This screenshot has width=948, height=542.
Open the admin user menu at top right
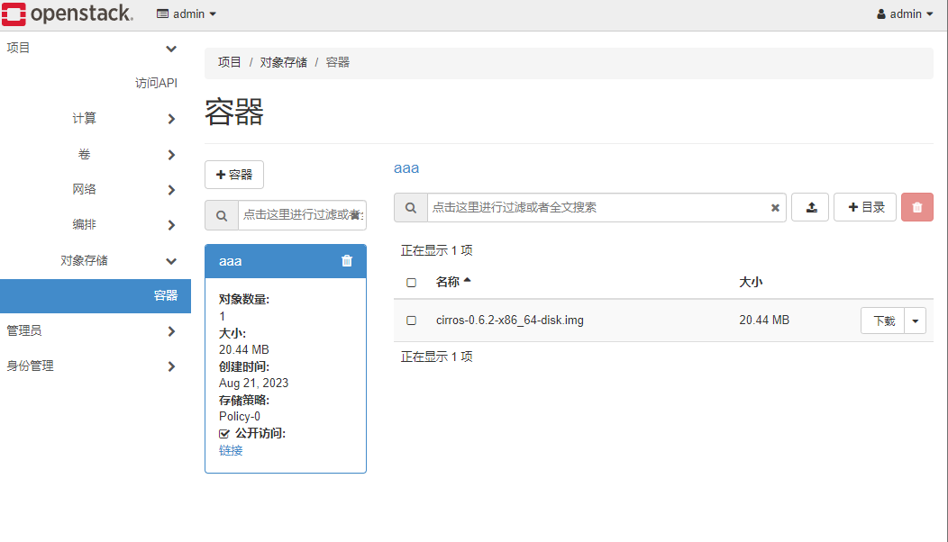point(905,14)
